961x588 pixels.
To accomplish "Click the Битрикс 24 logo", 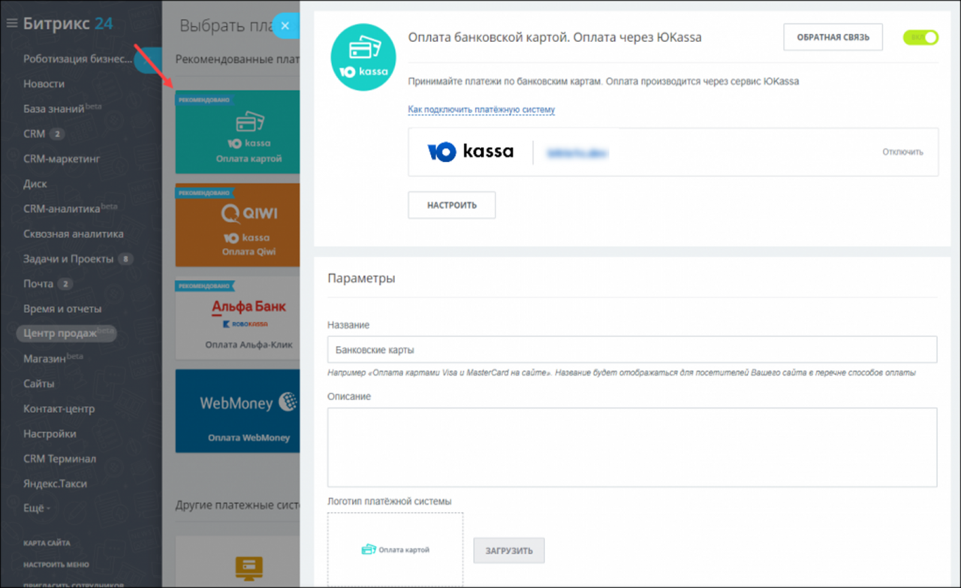I will tap(68, 23).
